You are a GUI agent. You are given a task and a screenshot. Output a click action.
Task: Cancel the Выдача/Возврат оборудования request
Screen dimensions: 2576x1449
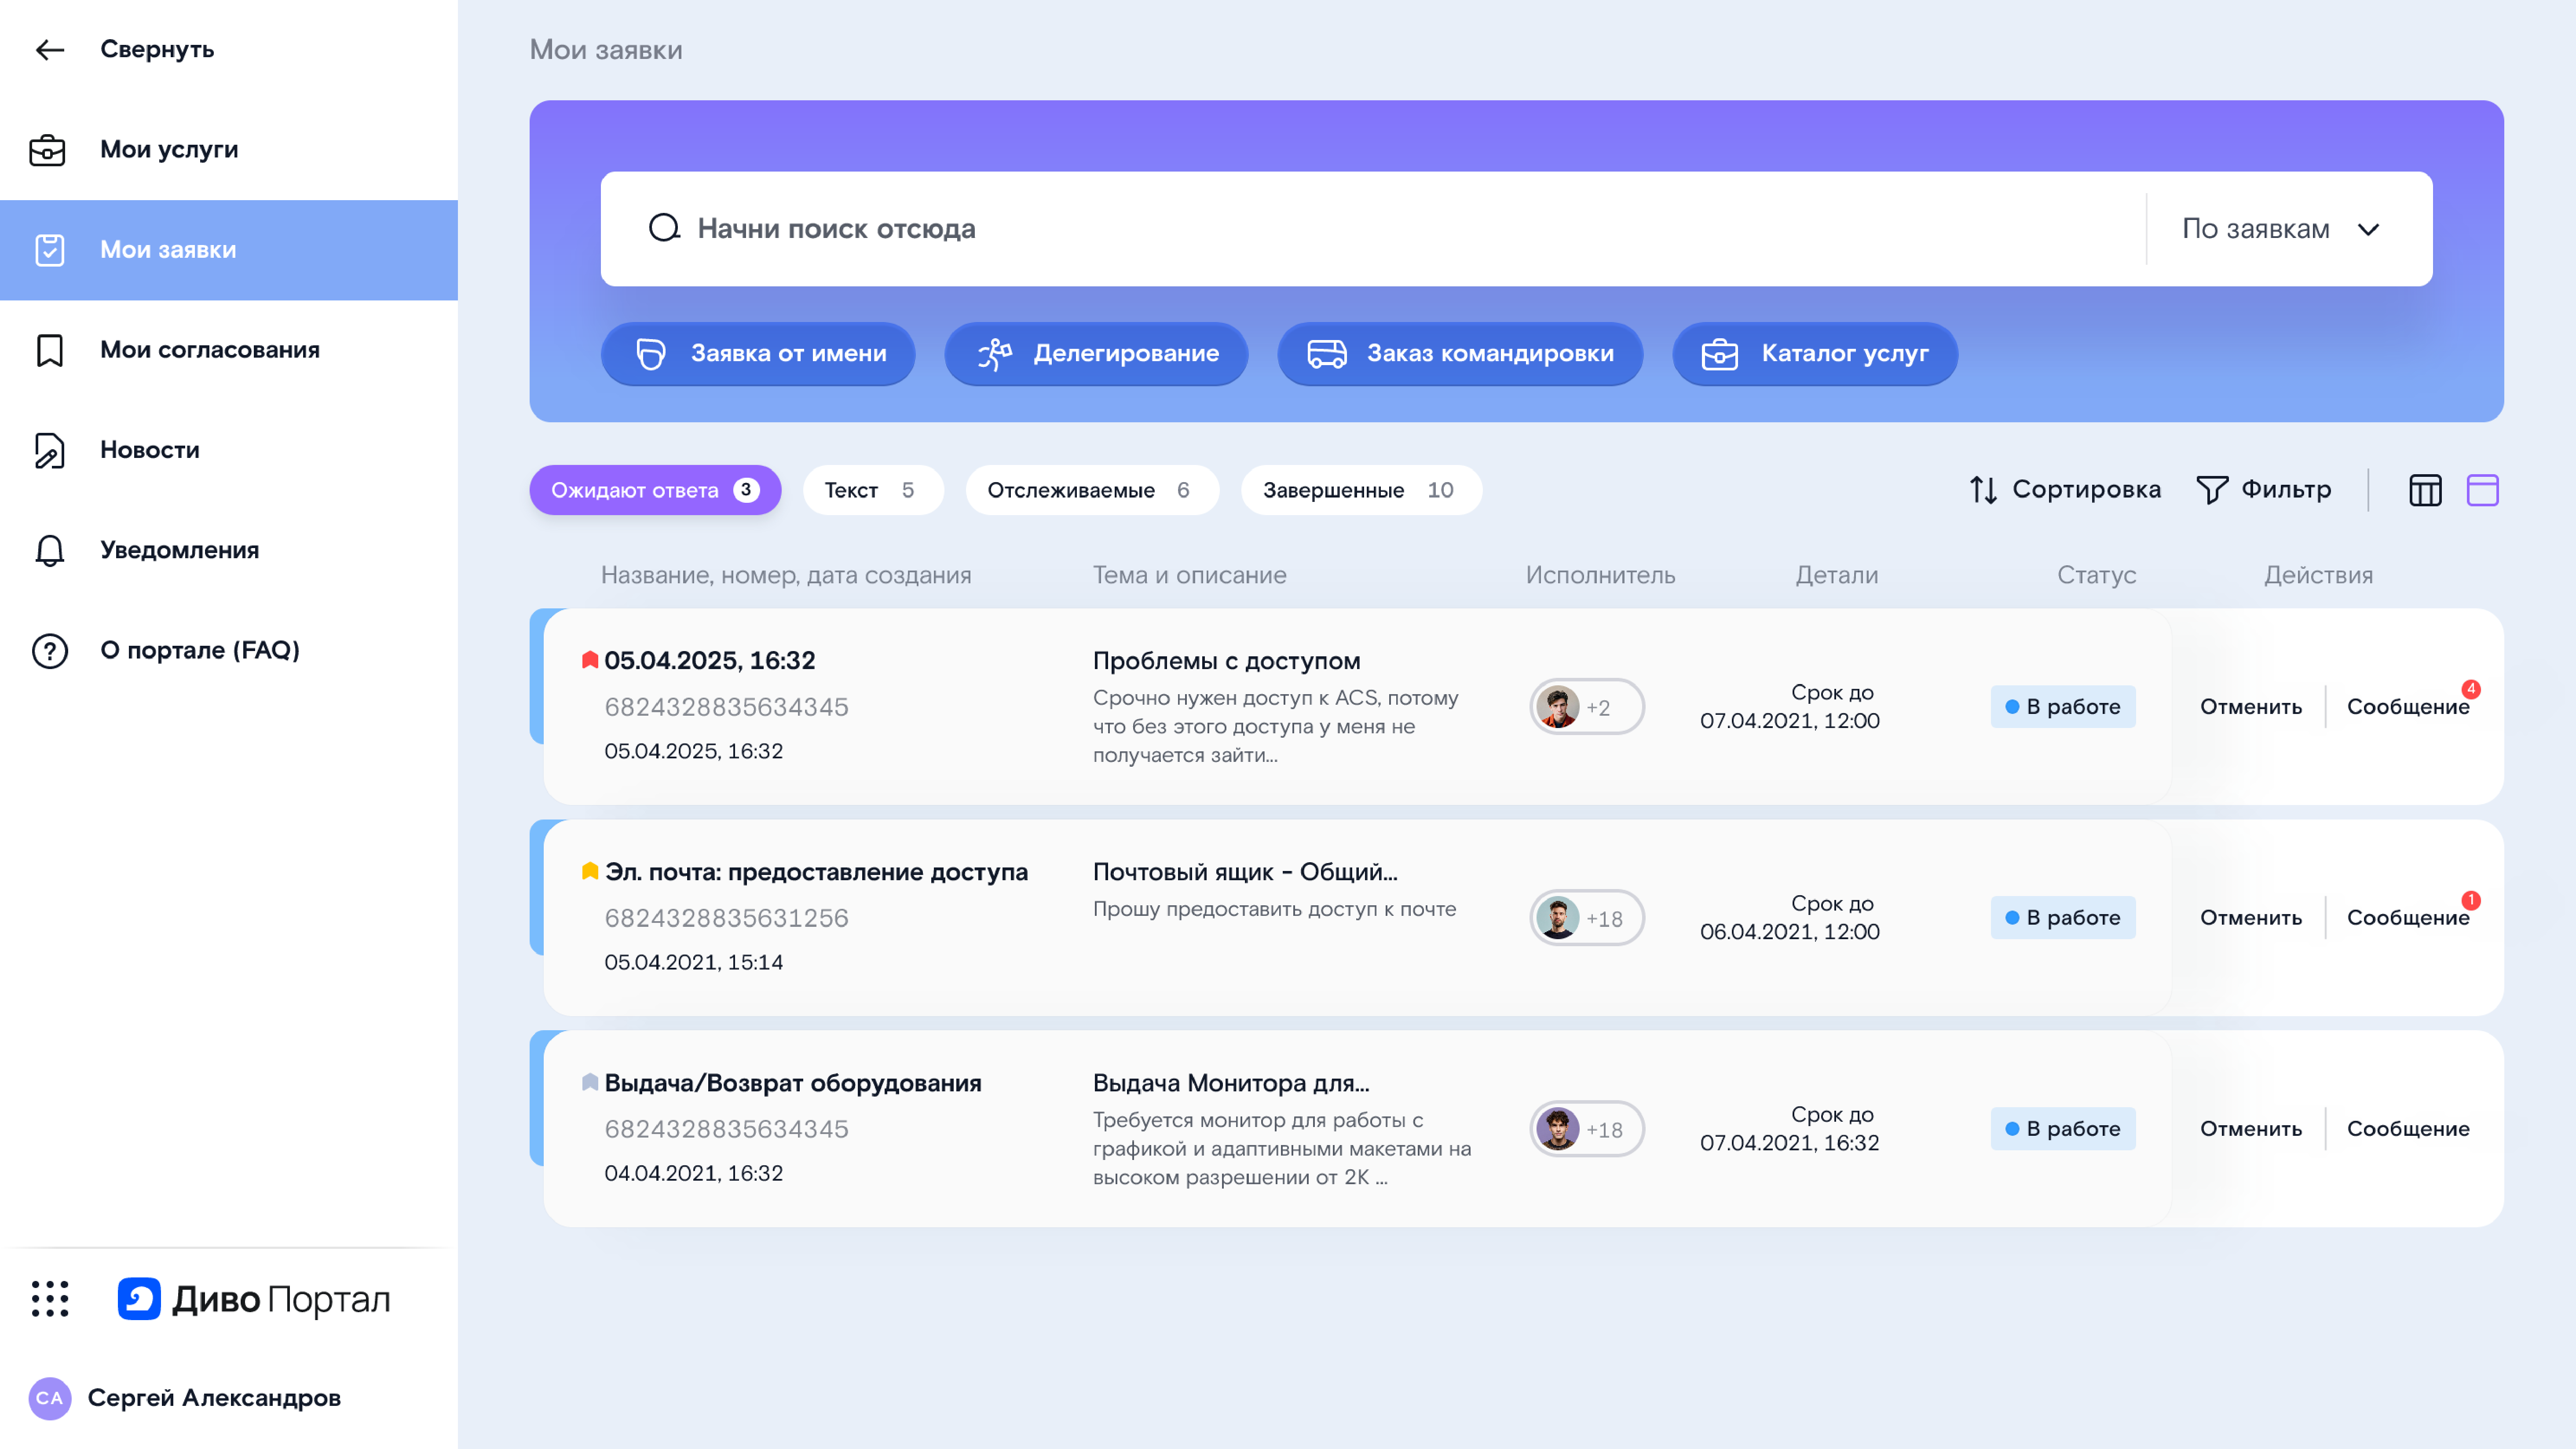click(x=2251, y=1129)
